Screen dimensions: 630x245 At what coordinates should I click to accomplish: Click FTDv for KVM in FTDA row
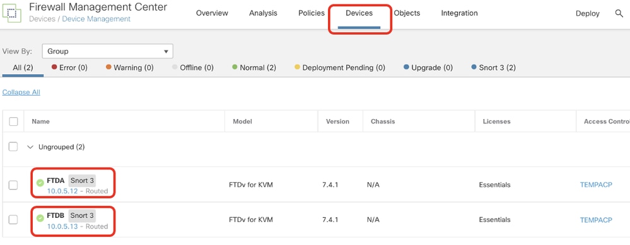[251, 185]
